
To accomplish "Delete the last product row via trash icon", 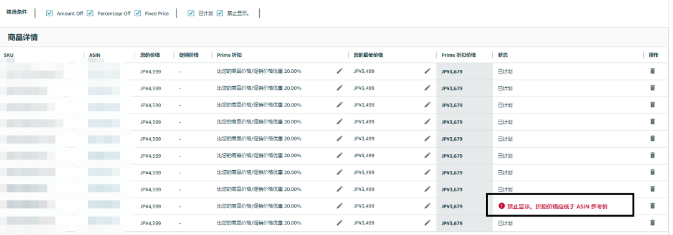I will [x=652, y=223].
